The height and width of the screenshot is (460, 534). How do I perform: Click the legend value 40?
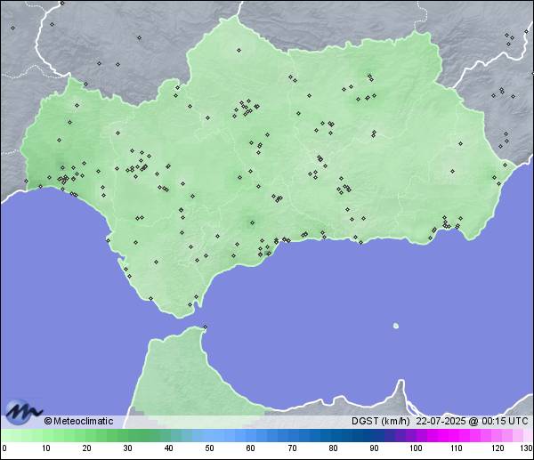[x=168, y=448]
